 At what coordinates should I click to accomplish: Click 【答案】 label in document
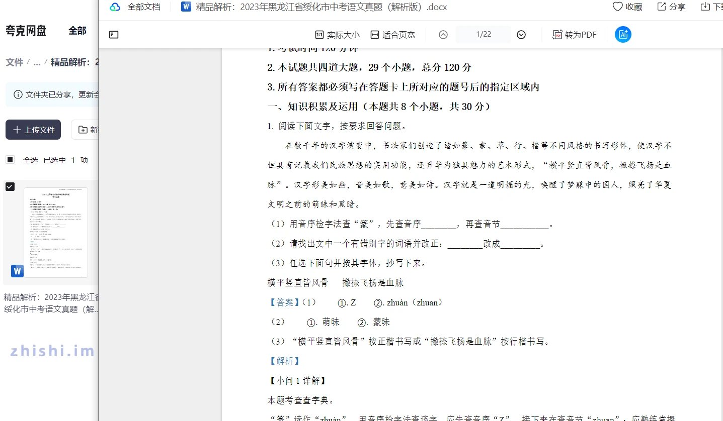[284, 302]
